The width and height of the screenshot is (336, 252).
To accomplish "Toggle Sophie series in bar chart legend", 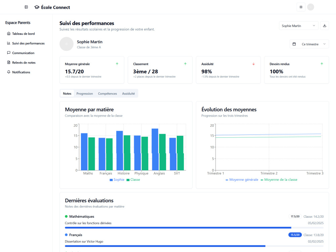I will (x=117, y=179).
